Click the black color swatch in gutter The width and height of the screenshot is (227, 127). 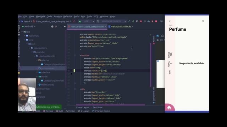[72, 74]
